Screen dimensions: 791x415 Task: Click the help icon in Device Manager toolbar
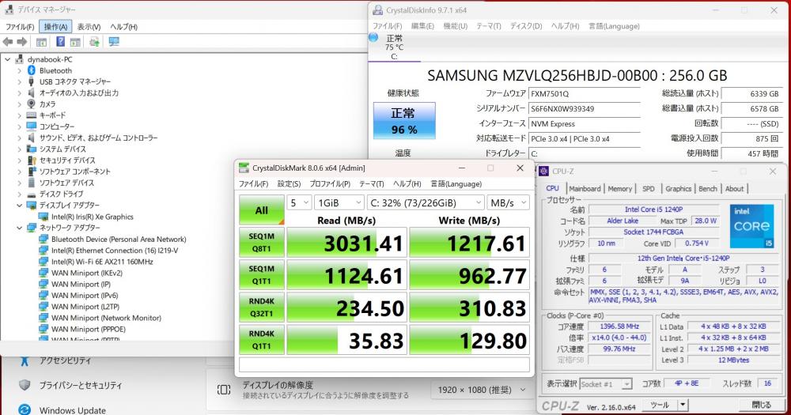[60, 42]
